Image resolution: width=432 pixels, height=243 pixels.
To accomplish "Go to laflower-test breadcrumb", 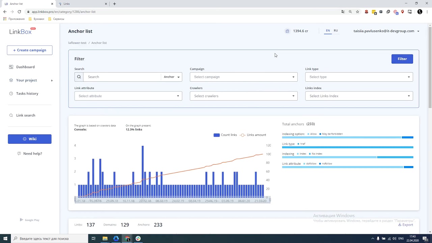I will click(x=77, y=43).
